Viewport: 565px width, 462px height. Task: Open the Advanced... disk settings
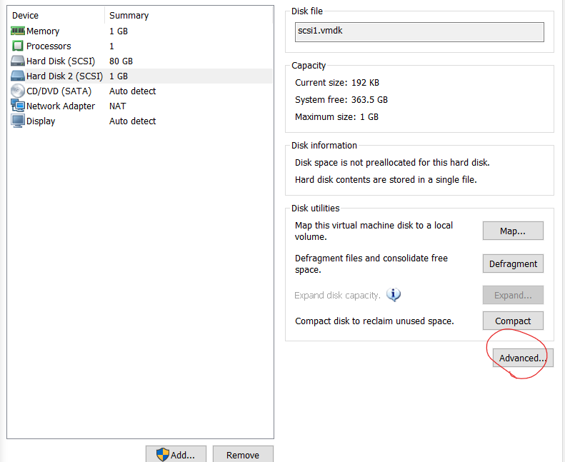(x=522, y=358)
